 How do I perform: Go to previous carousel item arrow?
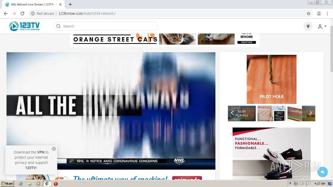click(232, 113)
